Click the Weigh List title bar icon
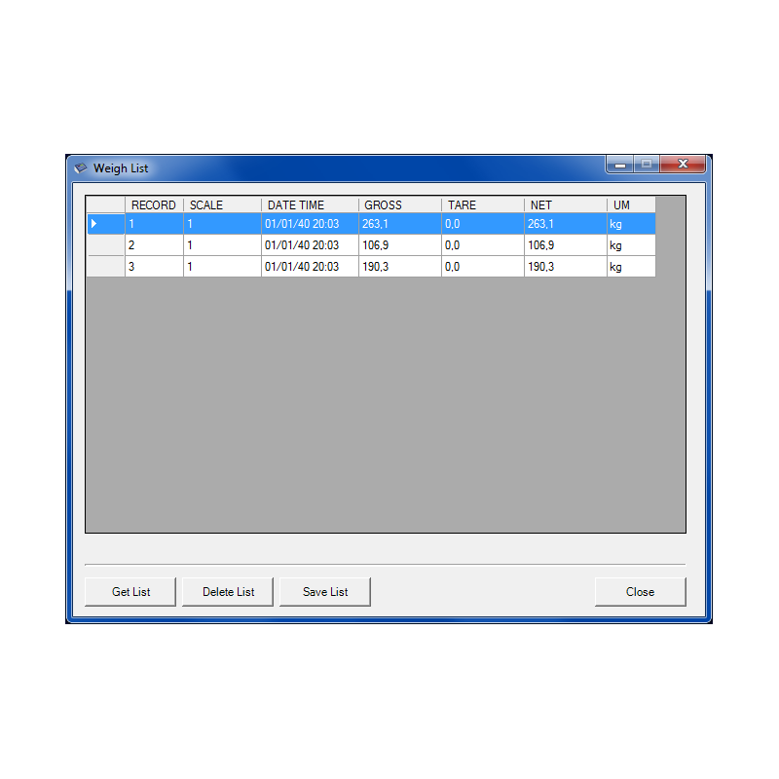Screen dimensions: 779x779 [81, 167]
